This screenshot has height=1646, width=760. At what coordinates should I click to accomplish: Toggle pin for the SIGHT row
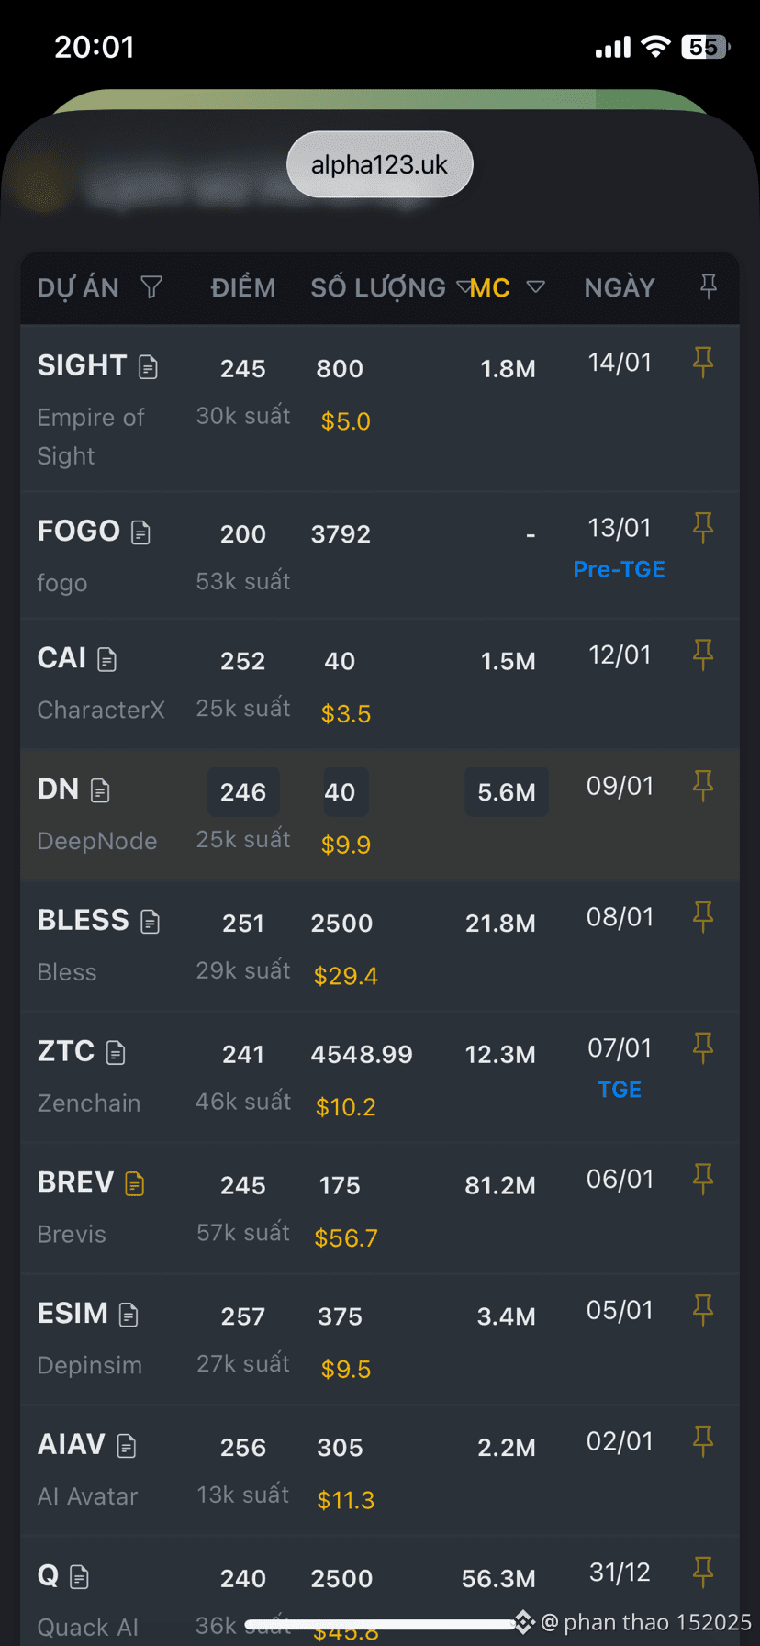coord(703,362)
